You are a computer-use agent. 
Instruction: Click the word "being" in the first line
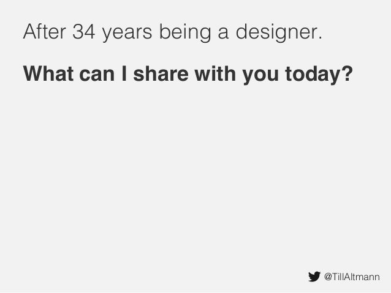pyautogui.click(x=185, y=32)
